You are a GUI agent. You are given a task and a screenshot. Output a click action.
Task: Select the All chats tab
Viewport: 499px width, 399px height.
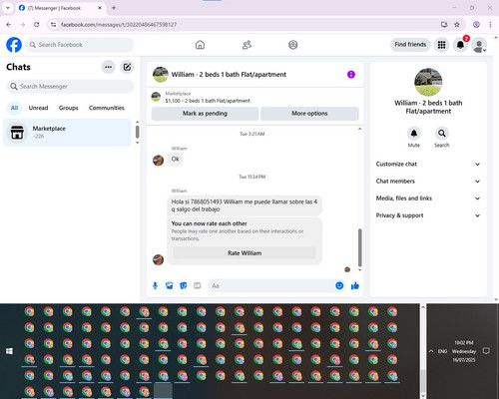[x=14, y=108]
